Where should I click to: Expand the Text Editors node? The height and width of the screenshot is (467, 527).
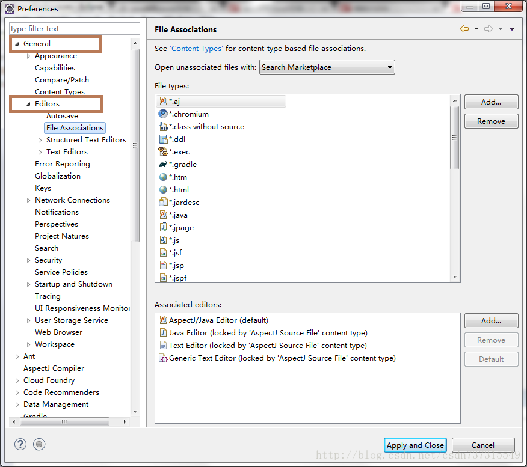40,152
